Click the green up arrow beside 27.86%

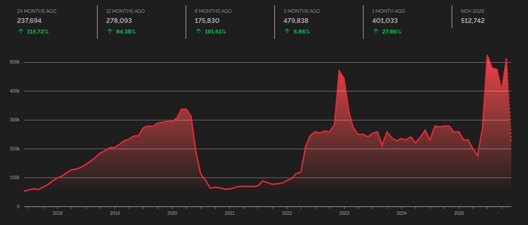[x=375, y=31]
